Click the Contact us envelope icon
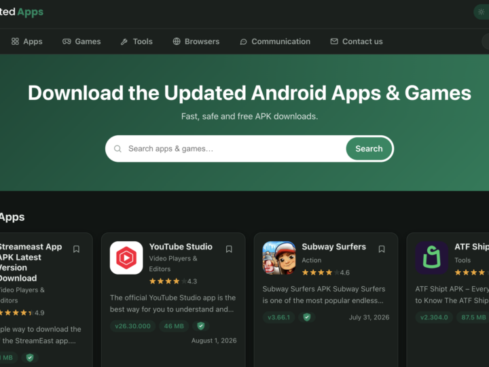Image resolution: width=489 pixels, height=367 pixels. coord(334,41)
